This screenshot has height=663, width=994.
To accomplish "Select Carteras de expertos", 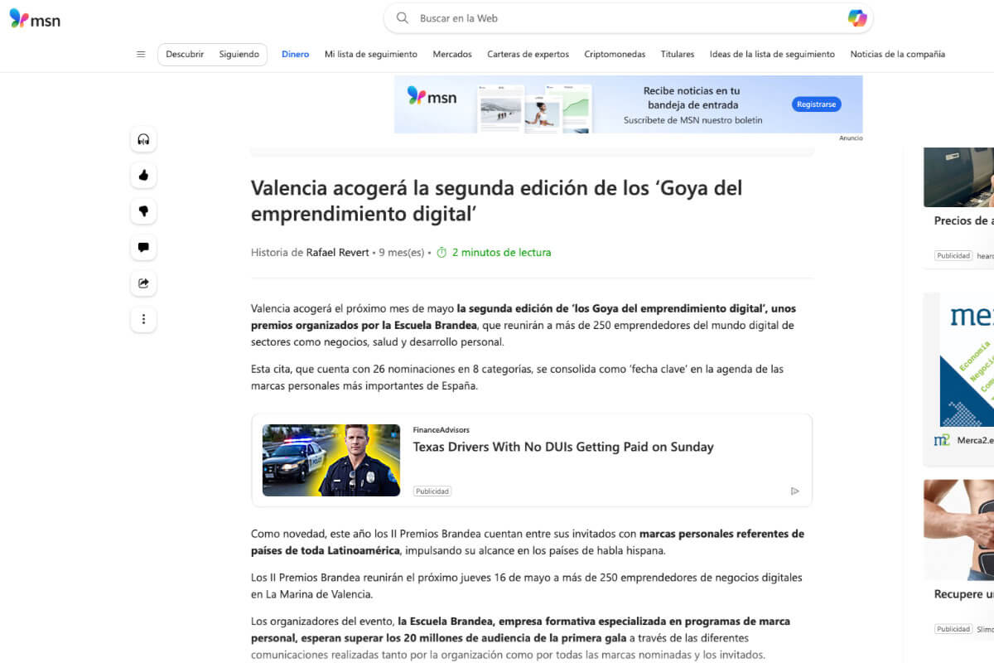I will [x=528, y=54].
